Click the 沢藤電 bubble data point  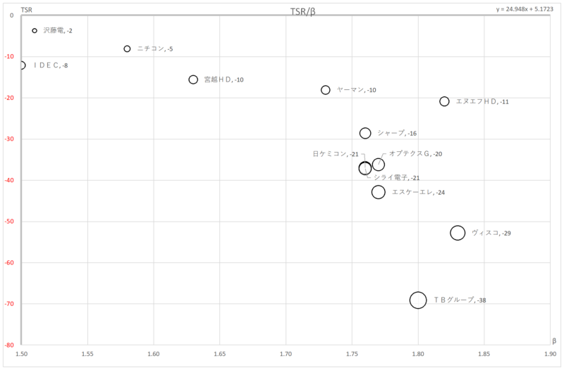[35, 30]
